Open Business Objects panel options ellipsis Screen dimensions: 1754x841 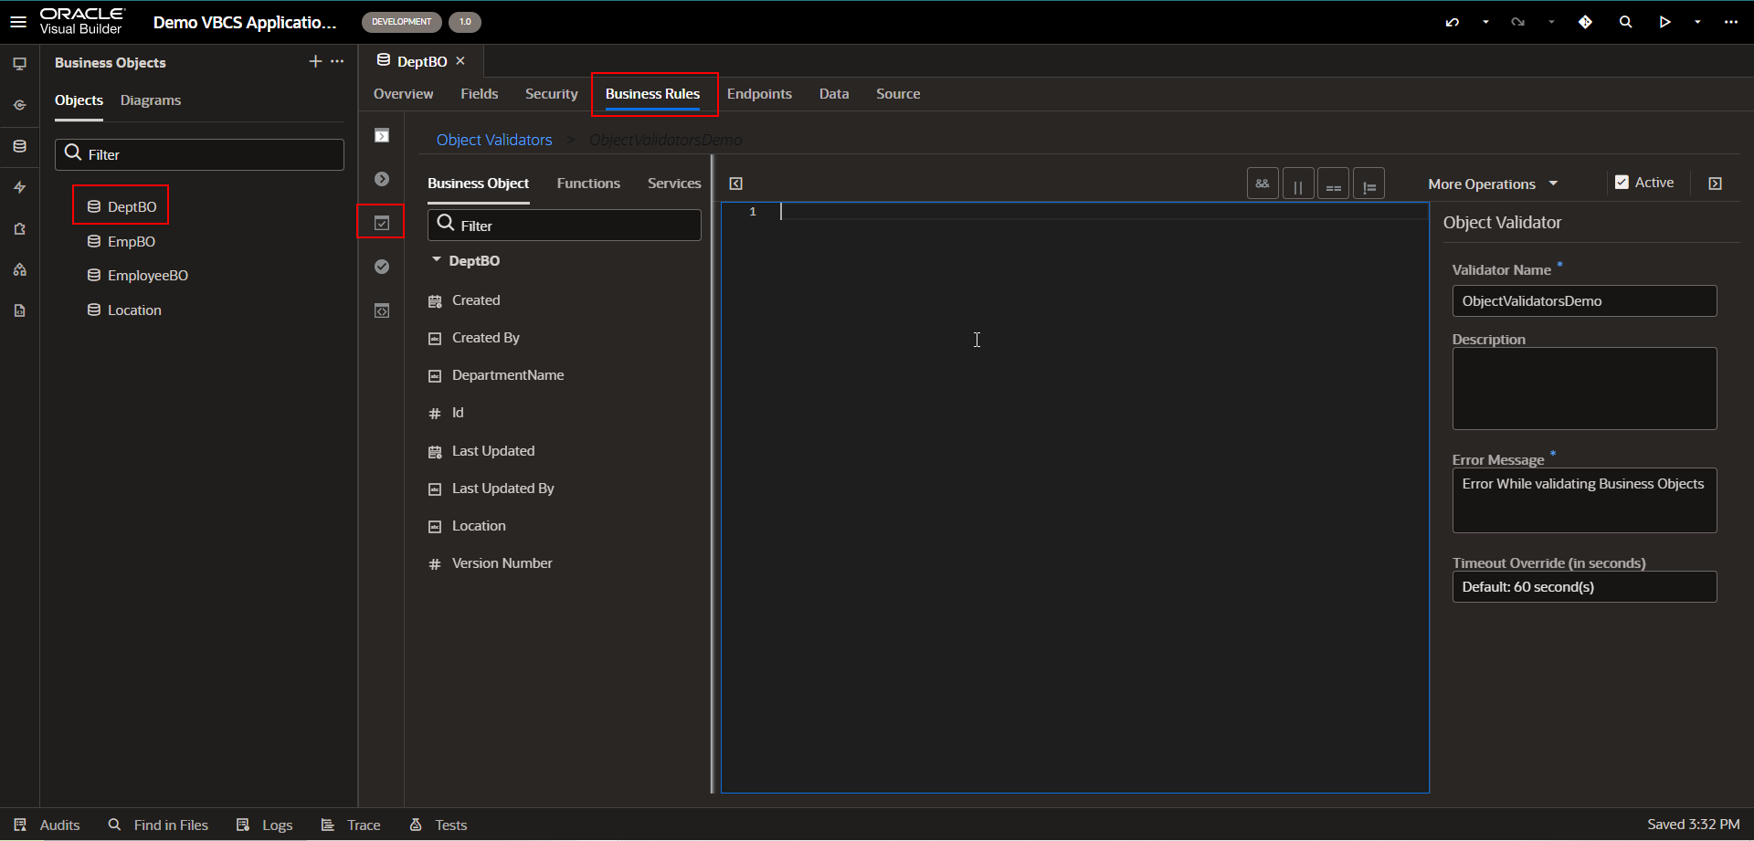337,61
